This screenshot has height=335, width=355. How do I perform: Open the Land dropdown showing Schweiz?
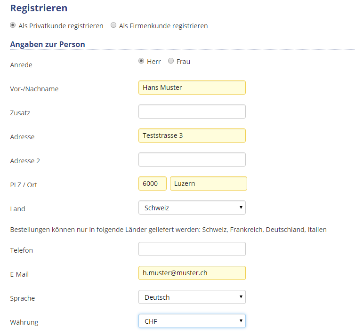(192, 207)
